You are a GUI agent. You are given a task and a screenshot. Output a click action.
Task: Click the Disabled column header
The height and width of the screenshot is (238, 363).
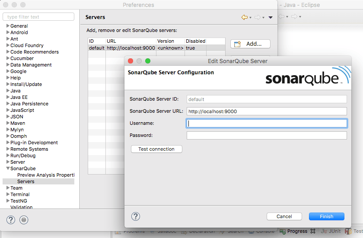coord(196,41)
